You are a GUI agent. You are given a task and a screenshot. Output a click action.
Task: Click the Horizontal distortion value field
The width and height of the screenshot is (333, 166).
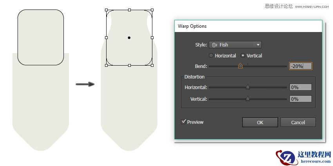pos(300,87)
